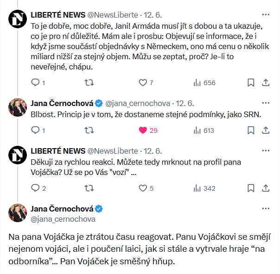Open more options on Jana Černochová's 'Blbost' reply
Image resolution: width=280 pixels, height=274 pixels.
[266, 103]
